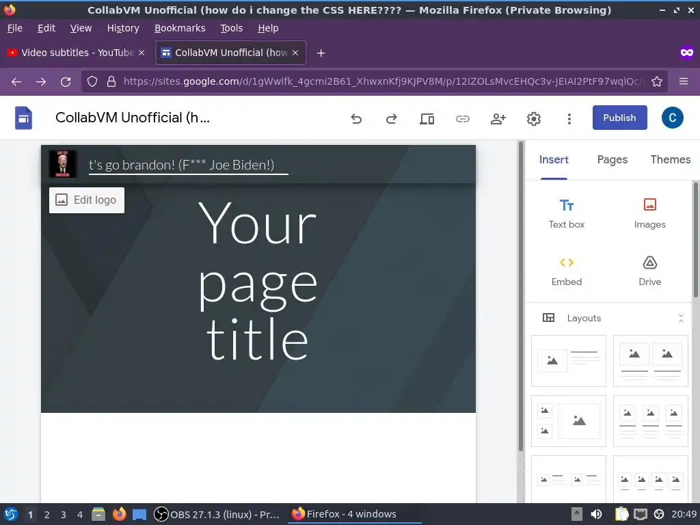Open the History menu in Firefox
Image resolution: width=700 pixels, height=525 pixels.
pos(123,28)
